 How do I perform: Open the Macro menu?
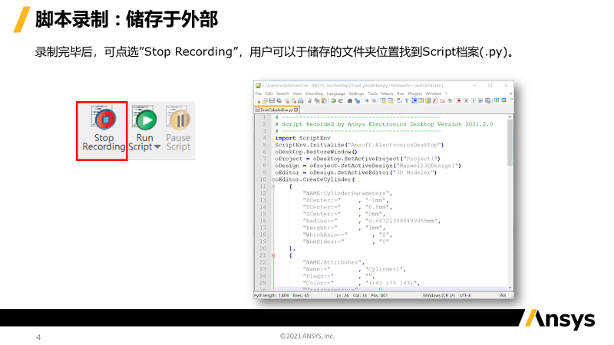388,94
